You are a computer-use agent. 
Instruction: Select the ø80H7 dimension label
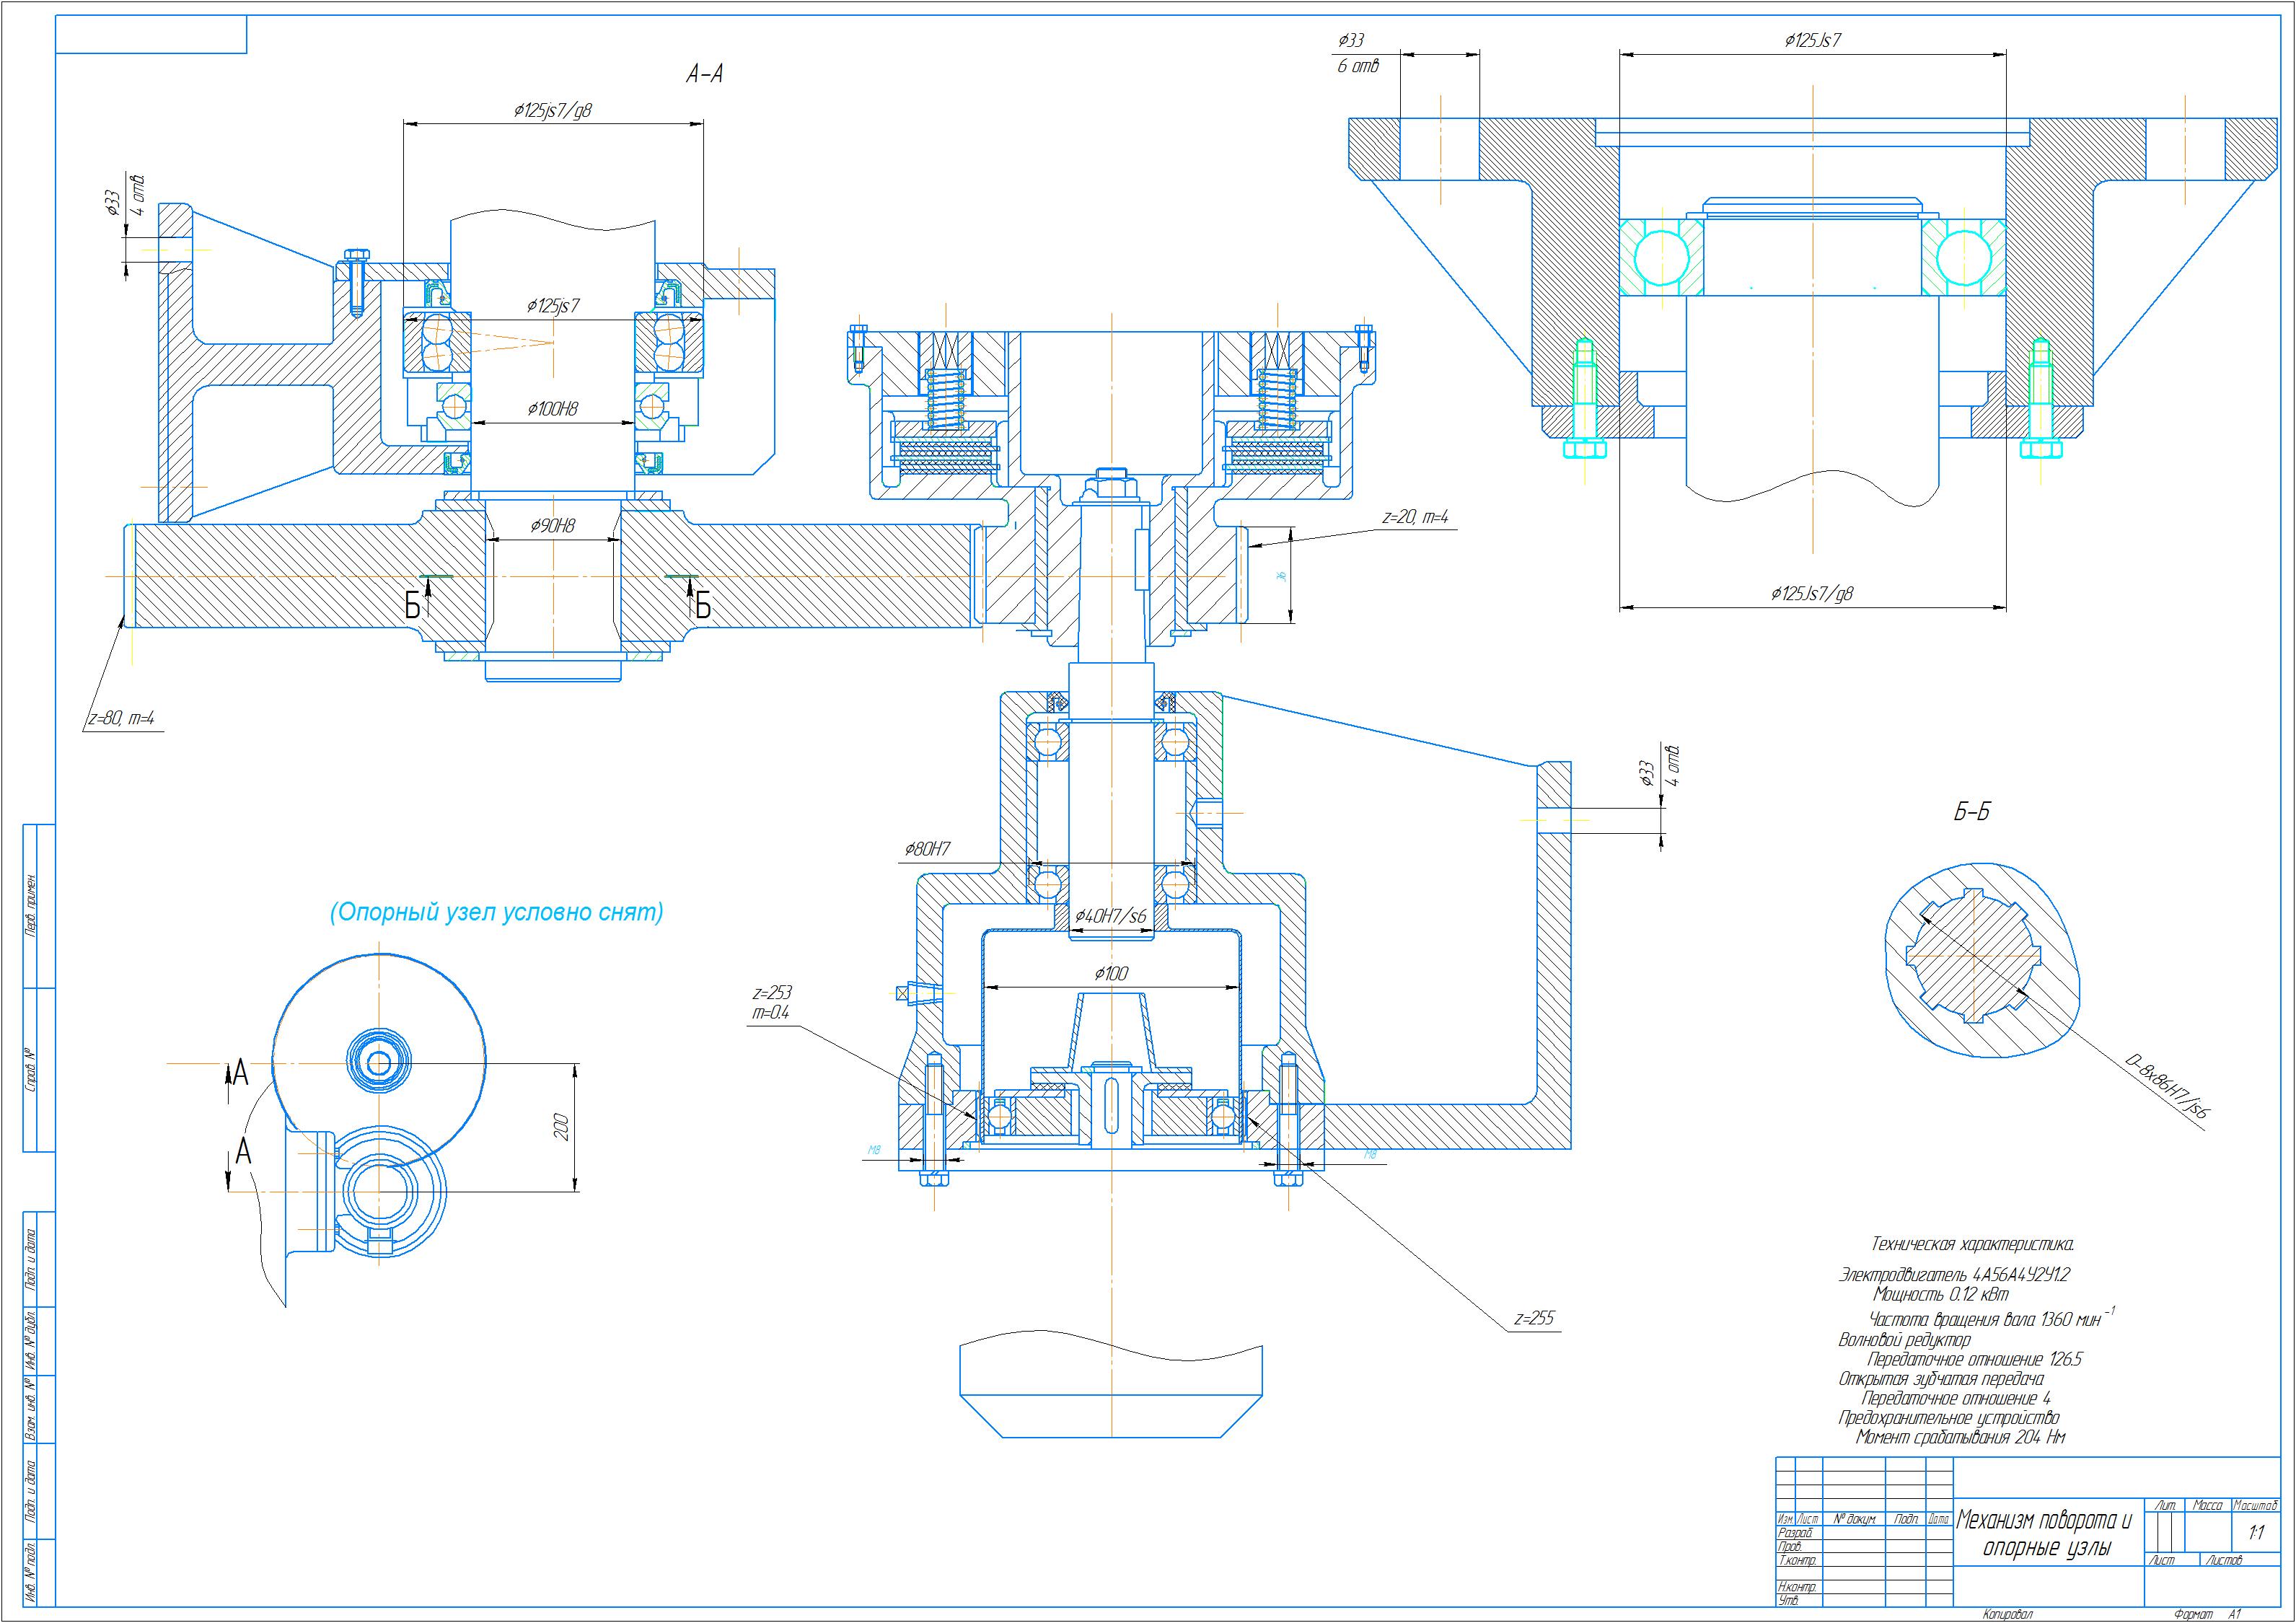(x=927, y=849)
